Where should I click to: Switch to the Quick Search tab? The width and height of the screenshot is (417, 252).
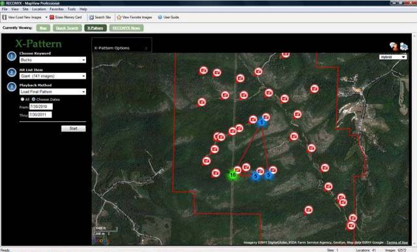tap(67, 28)
